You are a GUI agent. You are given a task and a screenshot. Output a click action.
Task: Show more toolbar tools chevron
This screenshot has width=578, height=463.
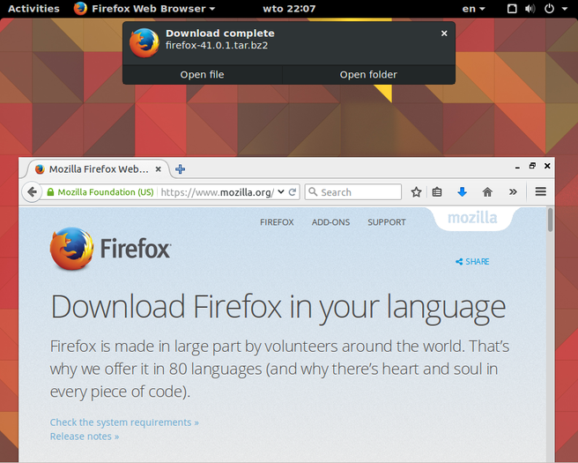click(x=513, y=192)
